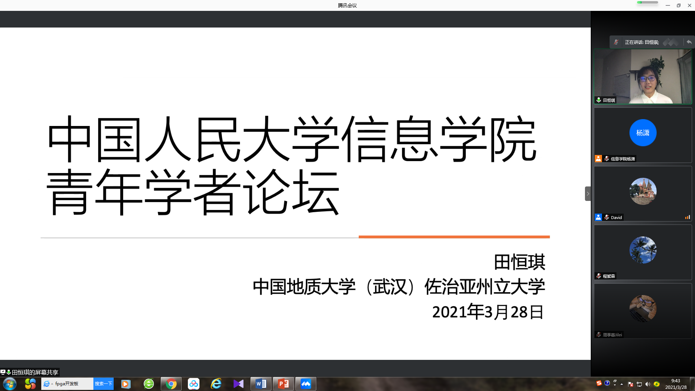This screenshot has width=695, height=391.
Task: Open the volume control in system tray
Action: pyautogui.click(x=648, y=384)
